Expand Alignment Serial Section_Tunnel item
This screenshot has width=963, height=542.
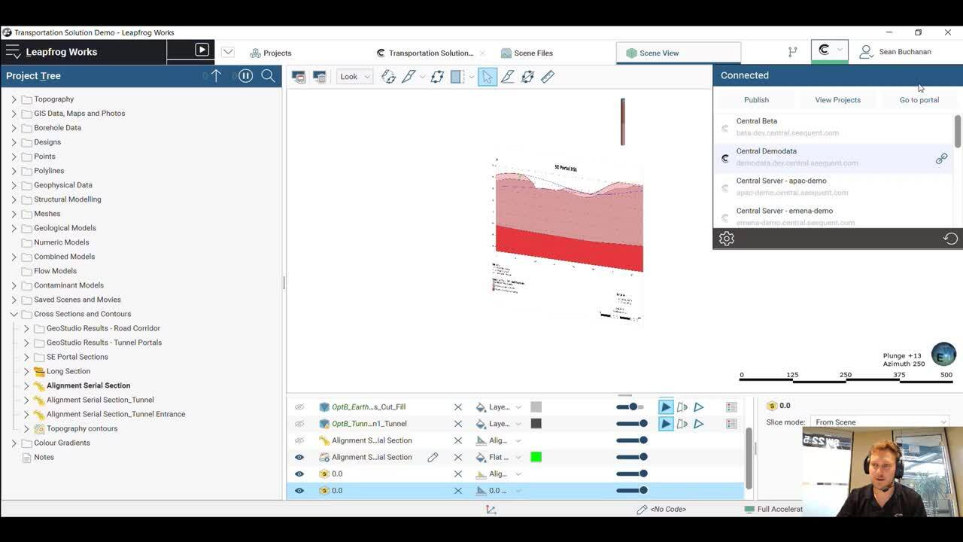(26, 400)
